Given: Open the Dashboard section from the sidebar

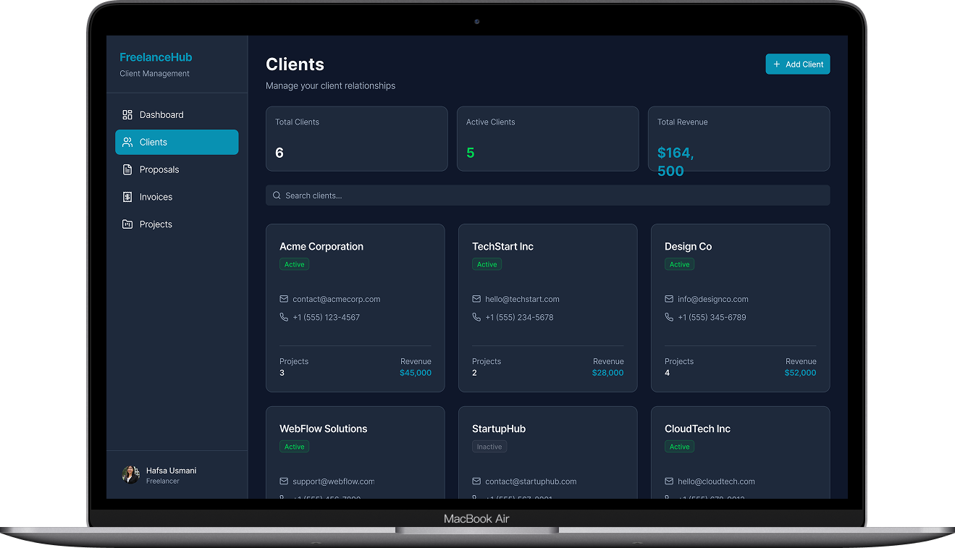Looking at the screenshot, I should tap(161, 114).
